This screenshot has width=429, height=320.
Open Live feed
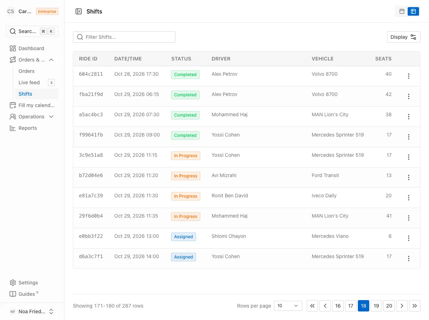coord(29,82)
